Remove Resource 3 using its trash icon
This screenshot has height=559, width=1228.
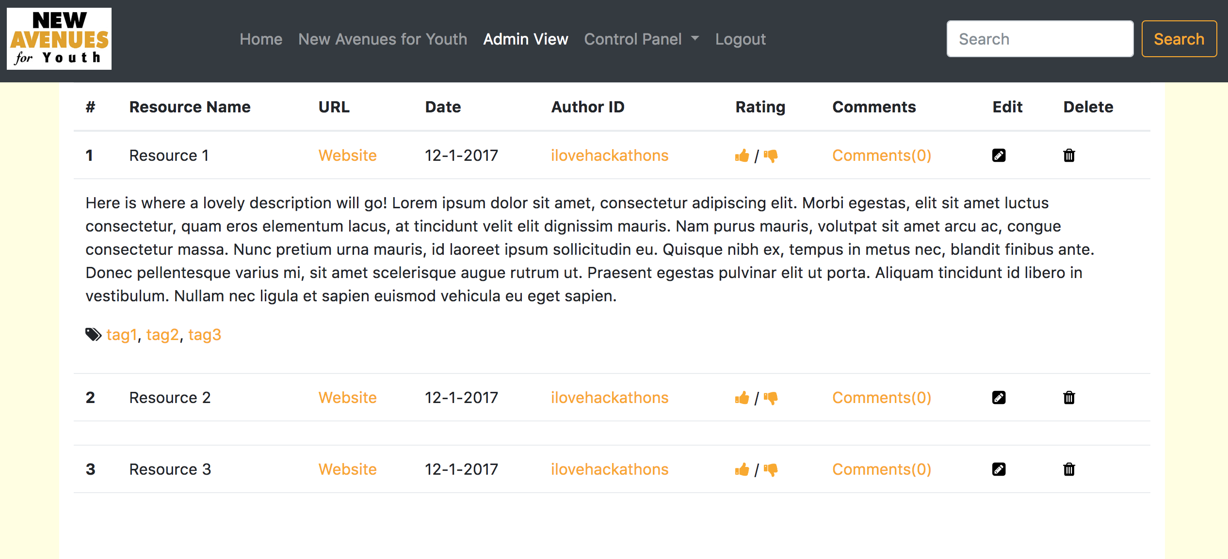pos(1069,469)
